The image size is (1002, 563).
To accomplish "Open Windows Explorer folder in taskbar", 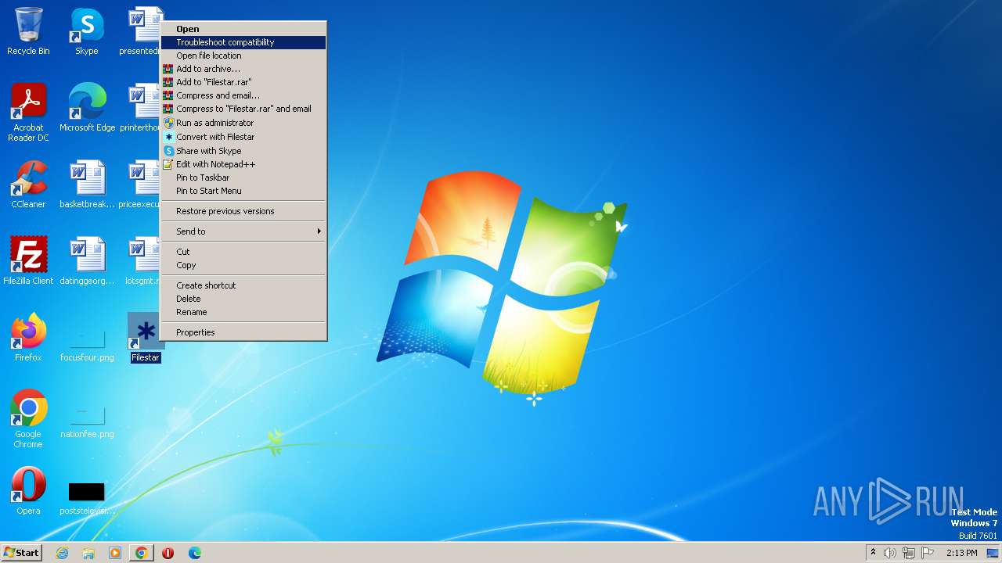I will [88, 553].
